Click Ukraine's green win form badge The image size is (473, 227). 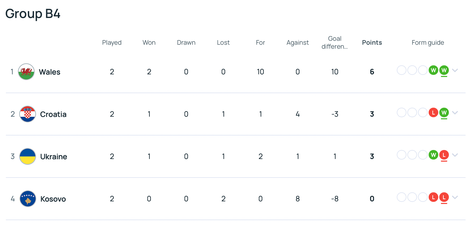433,155
